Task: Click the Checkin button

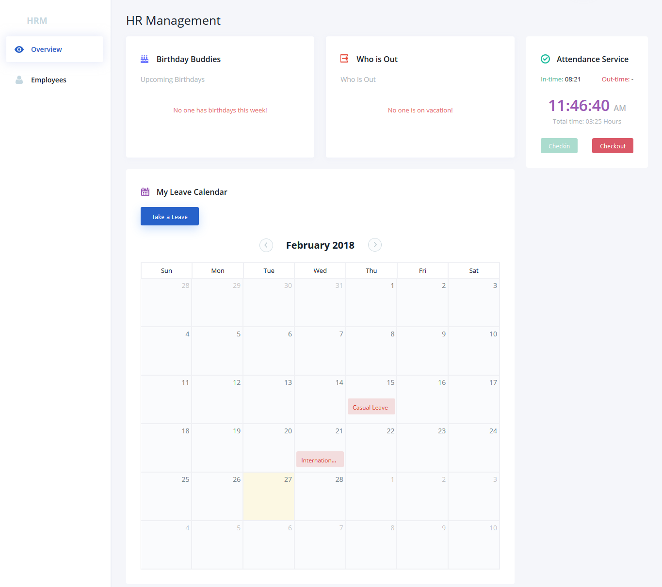Action: pos(559,146)
